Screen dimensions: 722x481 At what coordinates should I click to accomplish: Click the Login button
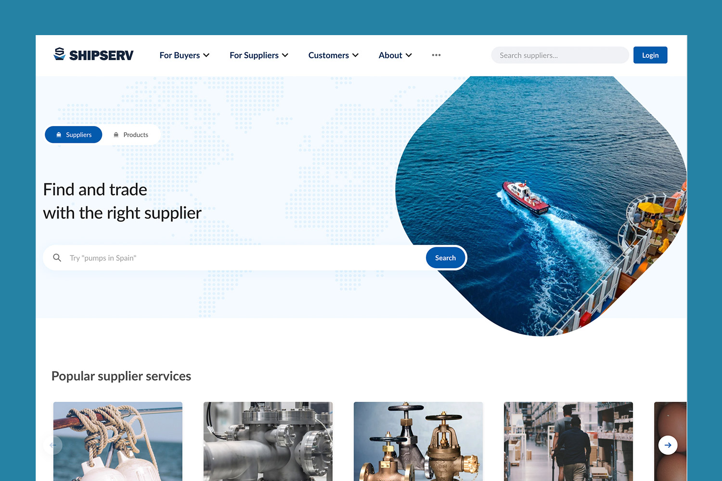click(x=650, y=55)
